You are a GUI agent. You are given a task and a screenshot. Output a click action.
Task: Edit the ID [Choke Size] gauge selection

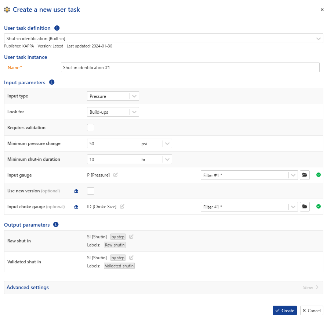122,206
